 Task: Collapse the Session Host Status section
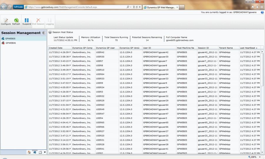point(50,32)
